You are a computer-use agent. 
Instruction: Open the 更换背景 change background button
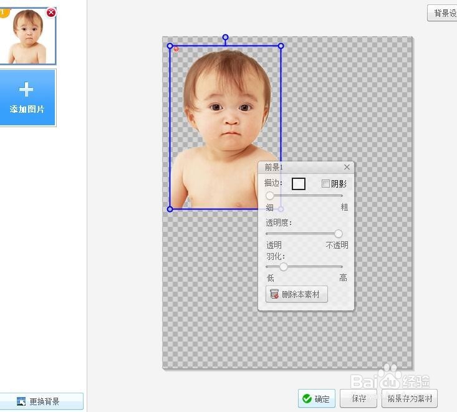(42, 401)
